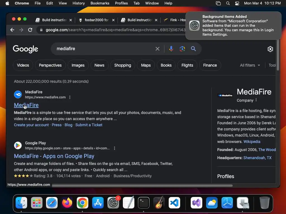
Task: Open TextEdit from the Dock
Action: 128,203
